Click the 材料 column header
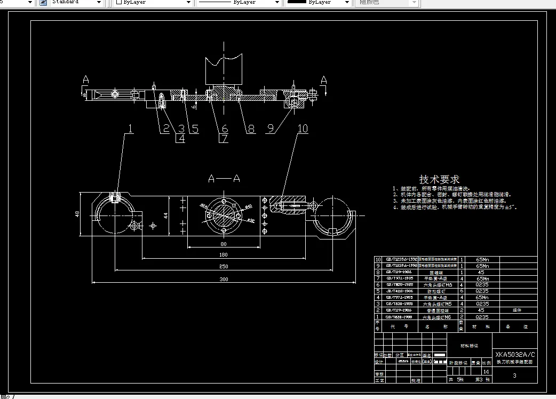 coord(481,326)
